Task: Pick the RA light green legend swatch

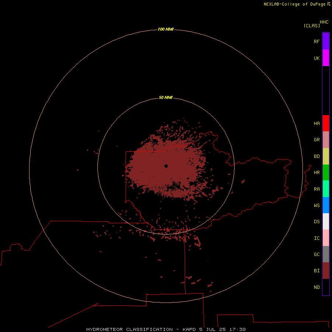Action: coord(326,189)
